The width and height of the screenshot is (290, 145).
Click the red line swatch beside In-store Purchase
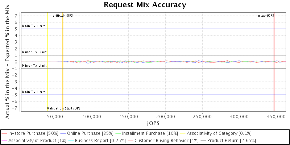tap(4, 133)
